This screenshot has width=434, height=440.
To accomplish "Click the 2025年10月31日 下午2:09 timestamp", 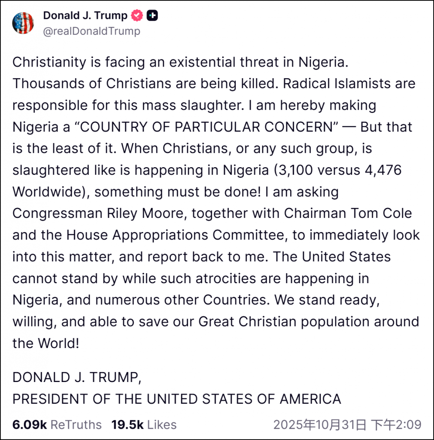I will [347, 425].
